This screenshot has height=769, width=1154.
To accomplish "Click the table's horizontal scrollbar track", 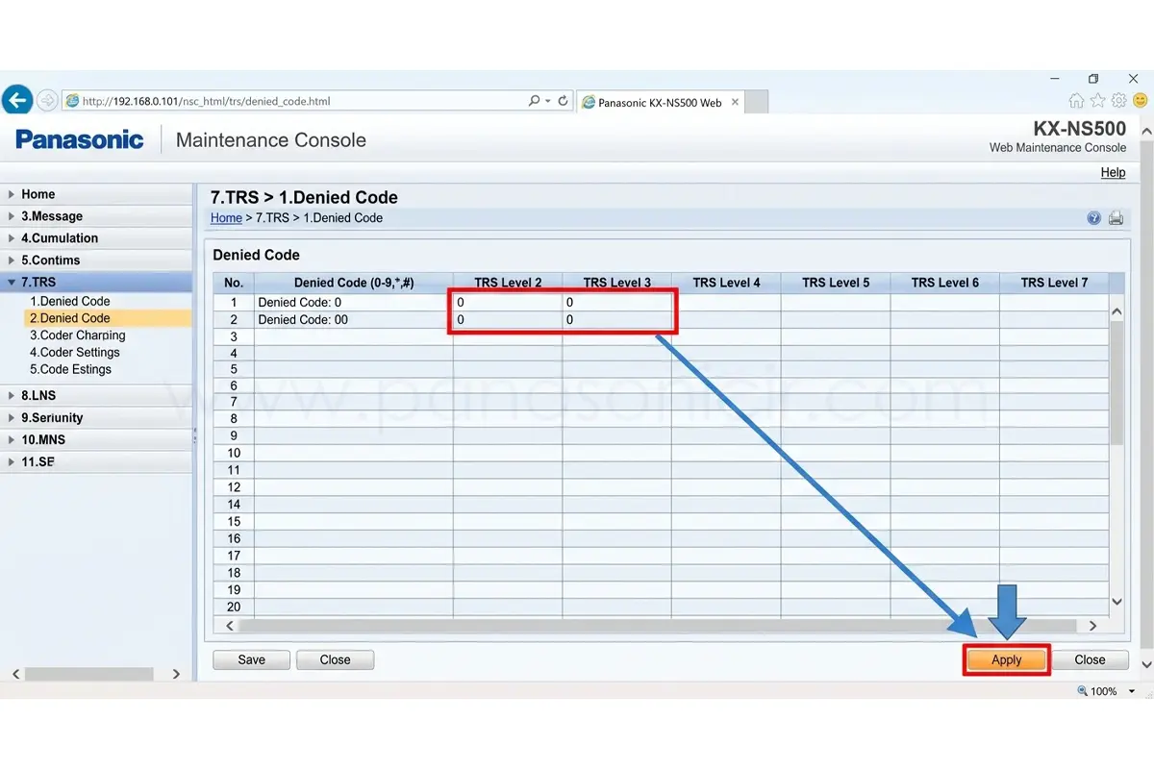I will pyautogui.click(x=664, y=626).
